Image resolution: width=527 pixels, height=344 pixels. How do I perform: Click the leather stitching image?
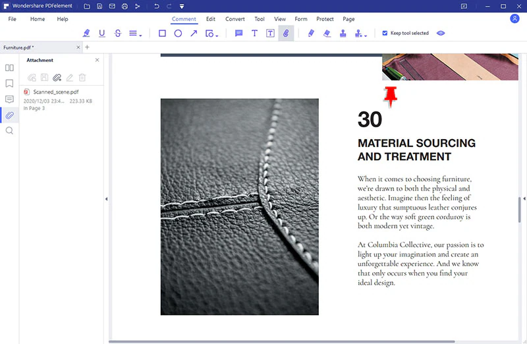240,207
